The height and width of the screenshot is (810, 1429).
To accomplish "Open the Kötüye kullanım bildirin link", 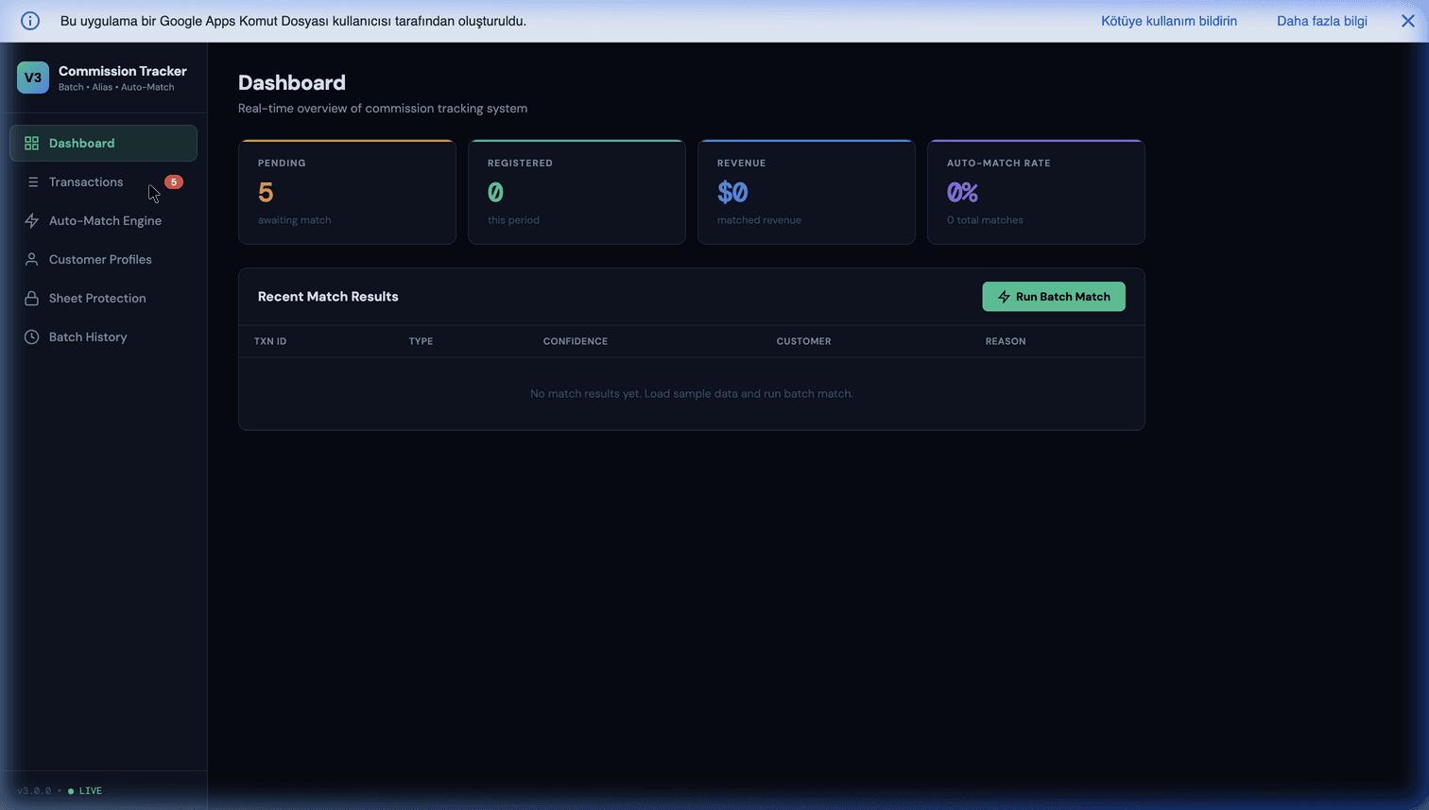I will tap(1168, 20).
